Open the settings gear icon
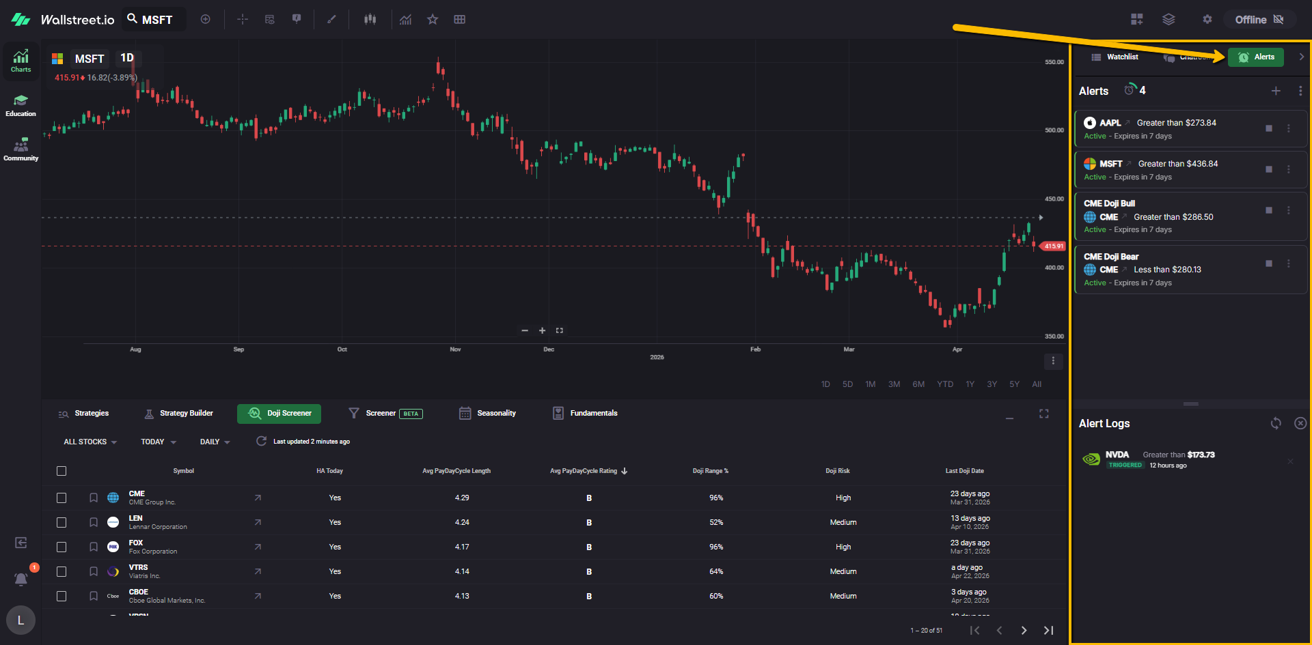This screenshot has height=645, width=1312. [x=1207, y=19]
